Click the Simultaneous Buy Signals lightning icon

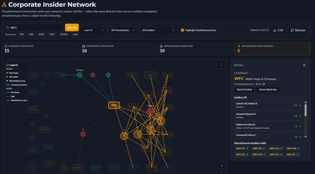[x=239, y=46]
